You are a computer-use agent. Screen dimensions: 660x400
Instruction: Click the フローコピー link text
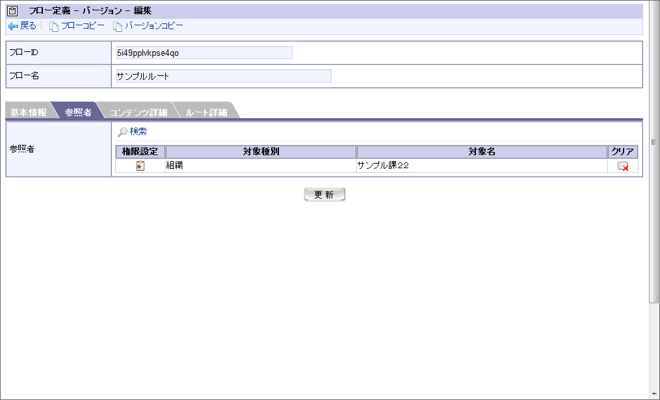[x=83, y=26]
